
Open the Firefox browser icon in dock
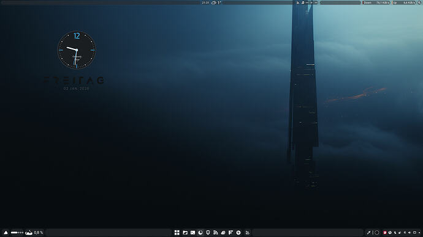coord(200,233)
